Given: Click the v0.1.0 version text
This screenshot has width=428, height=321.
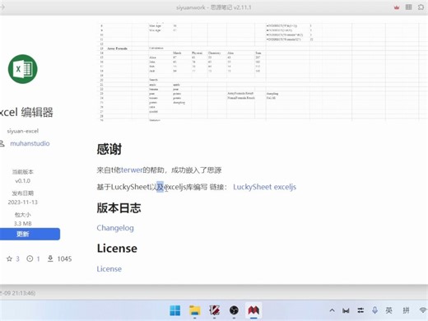Looking at the screenshot, I should point(22,181).
